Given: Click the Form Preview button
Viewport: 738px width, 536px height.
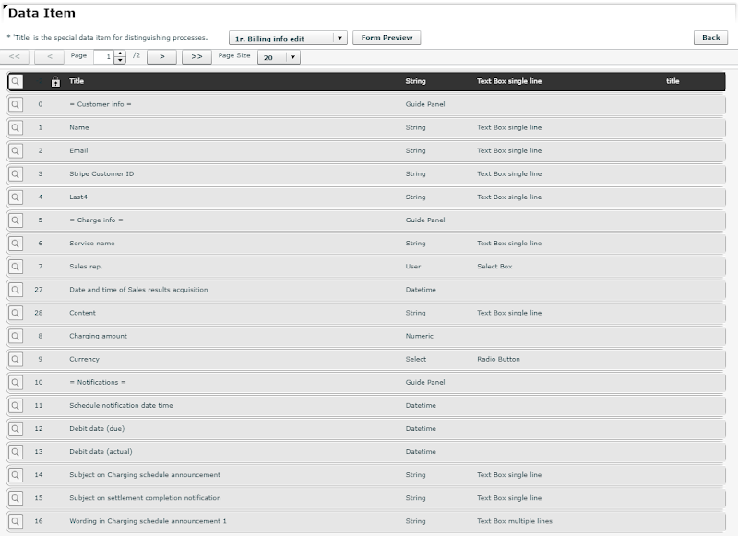Looking at the screenshot, I should [x=387, y=38].
